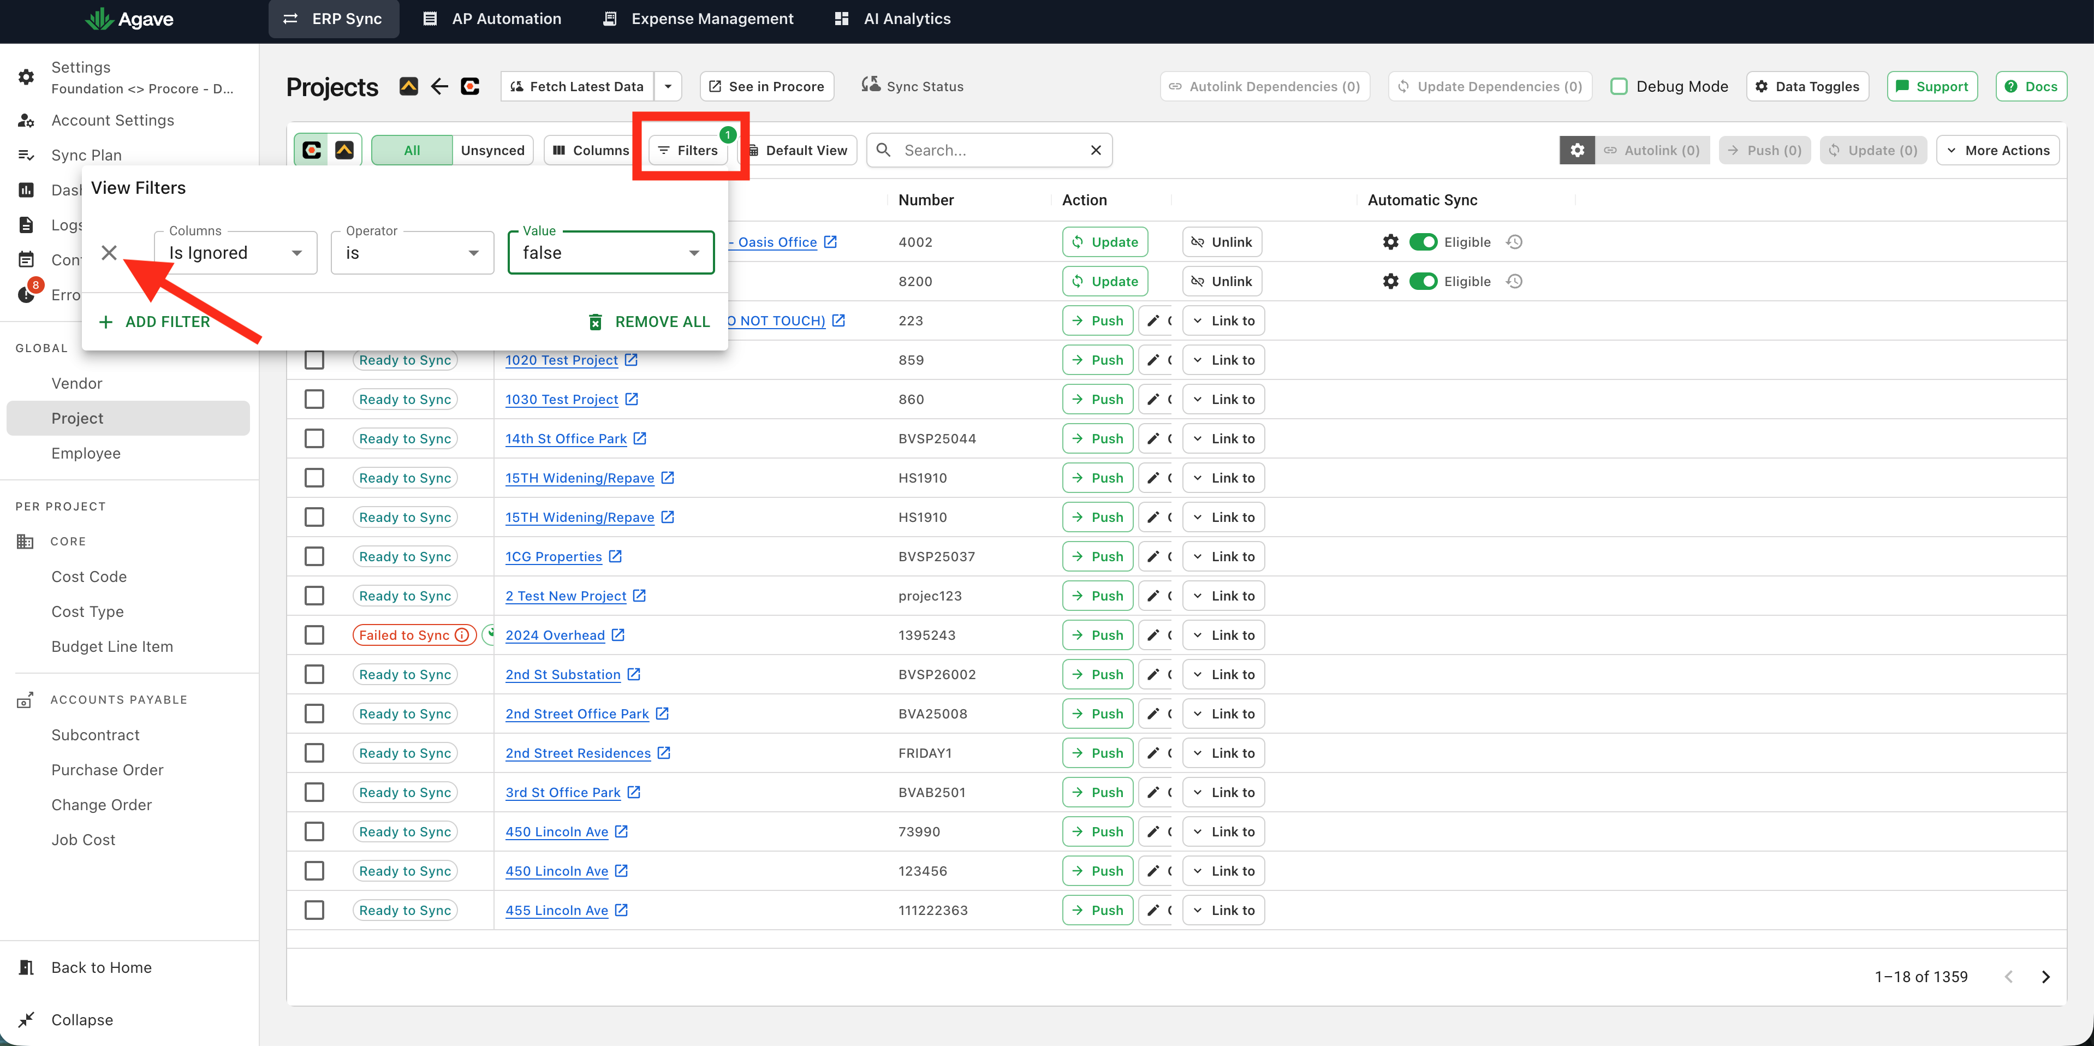This screenshot has height=1046, width=2094.
Task: Toggle off Eligible switch for project 4002
Action: click(x=1423, y=242)
